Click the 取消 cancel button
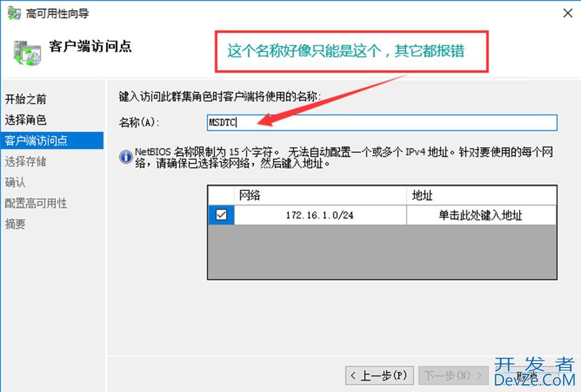Viewport: 581px width, 392px height. [x=526, y=376]
